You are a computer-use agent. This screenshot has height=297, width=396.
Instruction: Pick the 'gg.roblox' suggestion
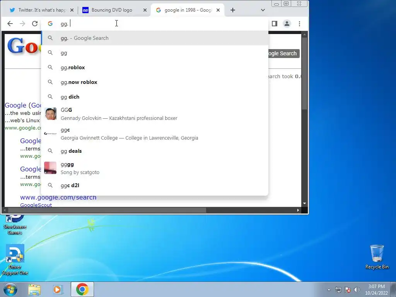(x=155, y=68)
